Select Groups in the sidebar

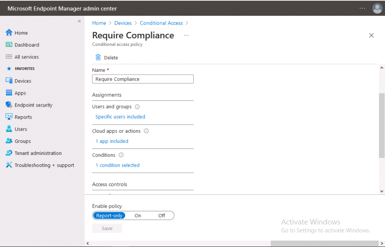23,141
